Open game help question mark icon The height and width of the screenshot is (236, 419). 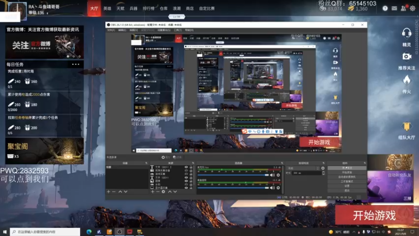pyautogui.click(x=385, y=8)
